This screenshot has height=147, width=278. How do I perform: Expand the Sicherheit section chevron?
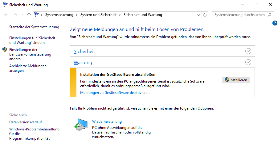pos(248,51)
